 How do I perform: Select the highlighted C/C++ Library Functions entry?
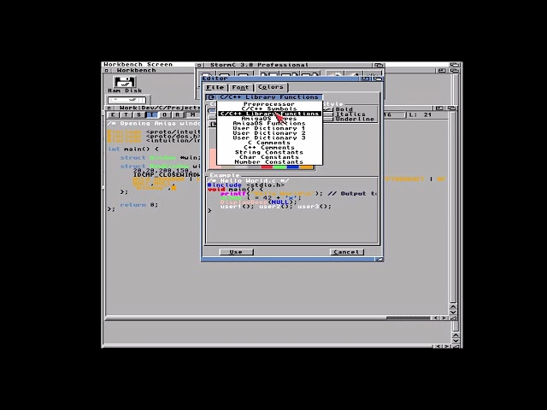[269, 114]
